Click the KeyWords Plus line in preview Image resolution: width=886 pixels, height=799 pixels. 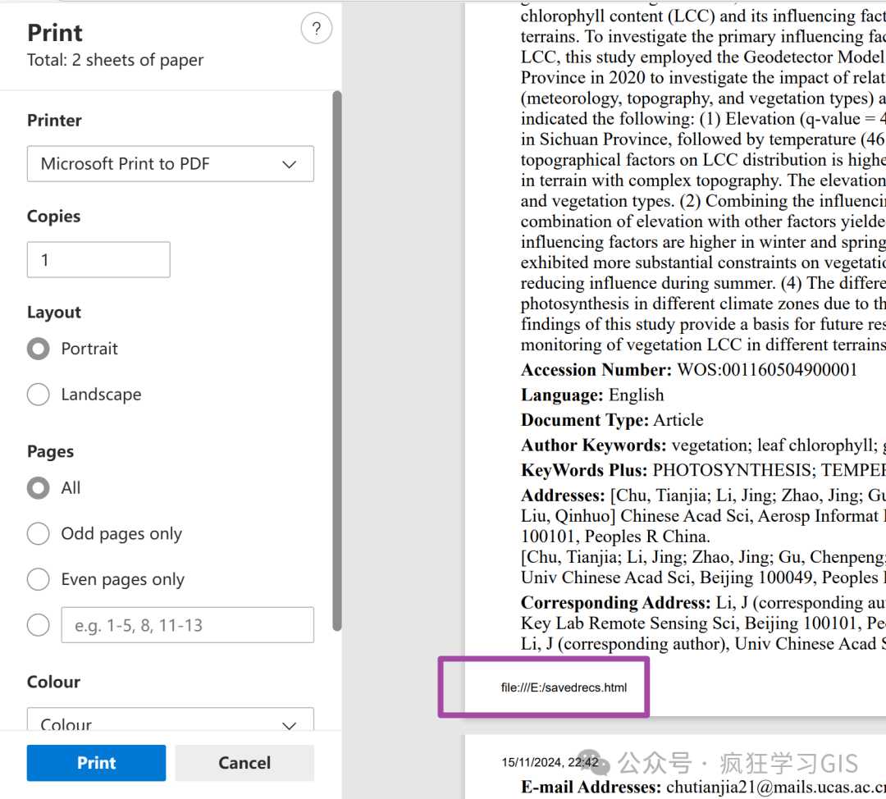[x=703, y=470]
